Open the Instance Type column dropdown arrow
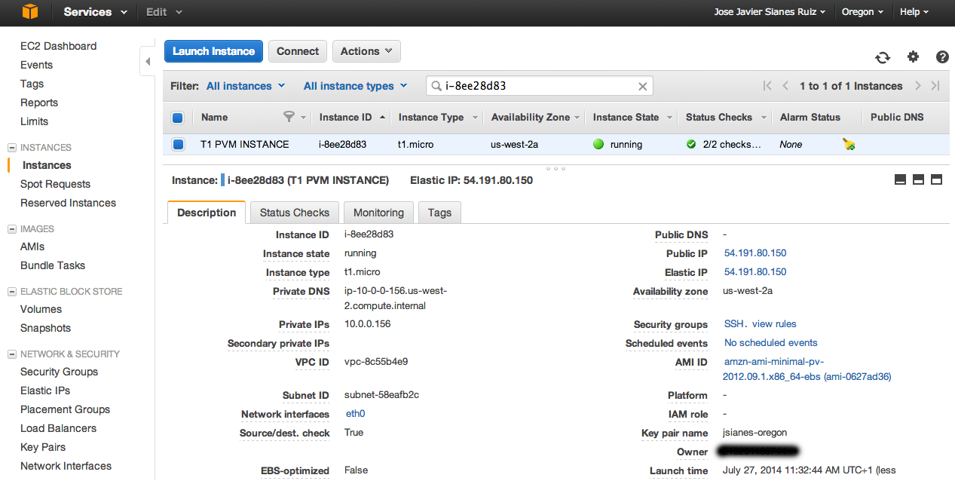 click(475, 118)
